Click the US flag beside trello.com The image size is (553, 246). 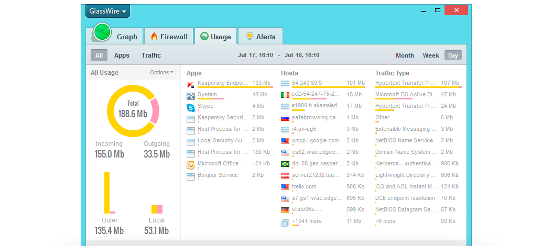coord(285,187)
